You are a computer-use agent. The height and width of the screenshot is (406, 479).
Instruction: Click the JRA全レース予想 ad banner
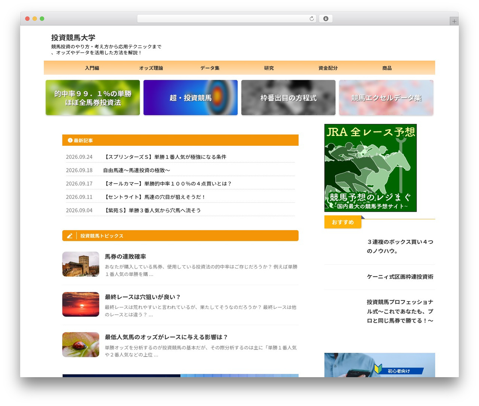point(370,168)
